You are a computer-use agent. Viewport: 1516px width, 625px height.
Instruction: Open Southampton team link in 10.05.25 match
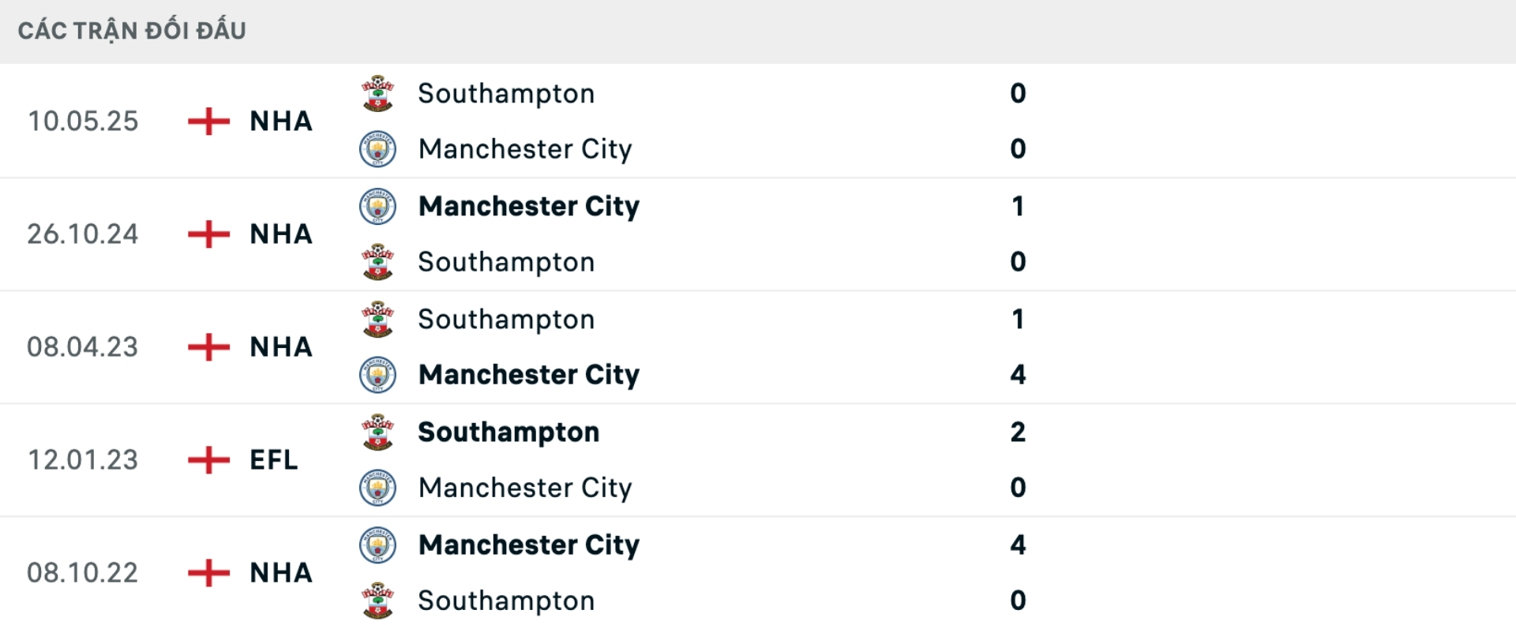(x=506, y=93)
